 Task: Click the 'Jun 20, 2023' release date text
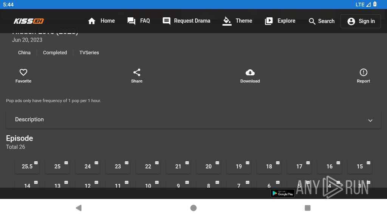pos(27,40)
